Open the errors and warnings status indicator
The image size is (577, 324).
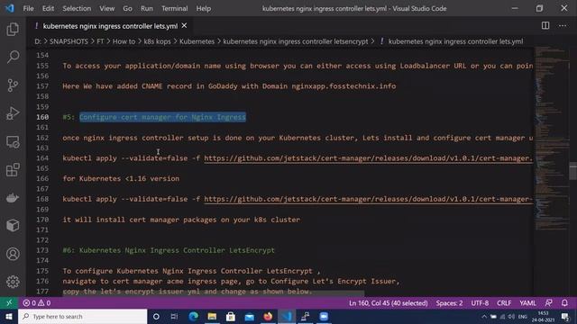pos(37,303)
